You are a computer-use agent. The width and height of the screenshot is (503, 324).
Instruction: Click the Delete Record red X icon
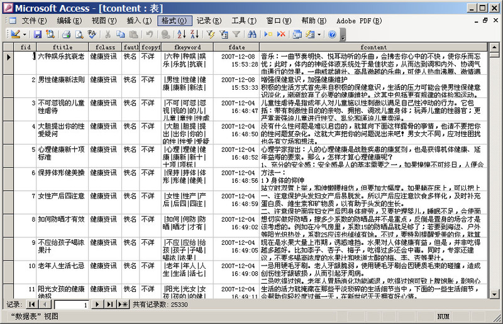point(281,34)
